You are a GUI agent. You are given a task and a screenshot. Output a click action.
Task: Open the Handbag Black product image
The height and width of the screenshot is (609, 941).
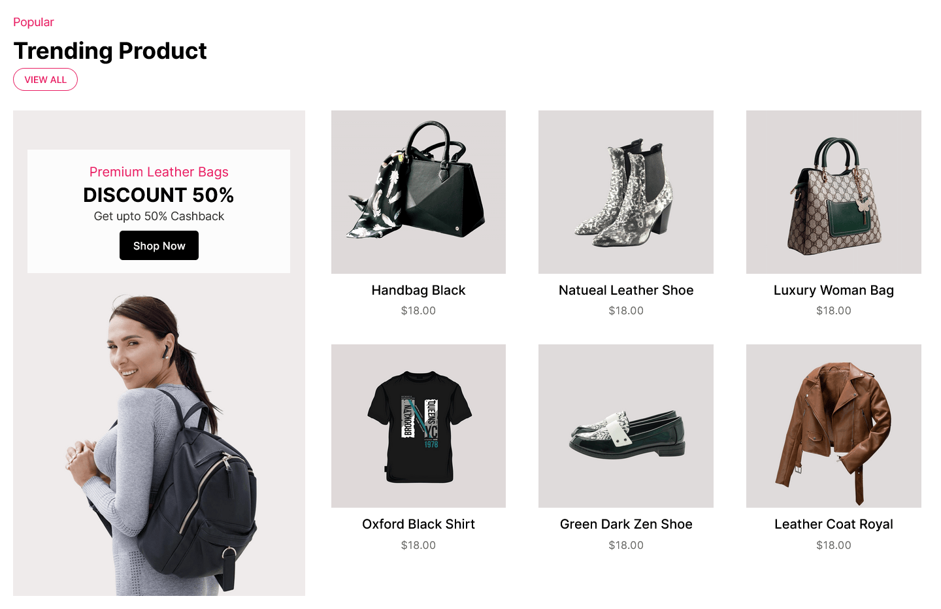418,192
